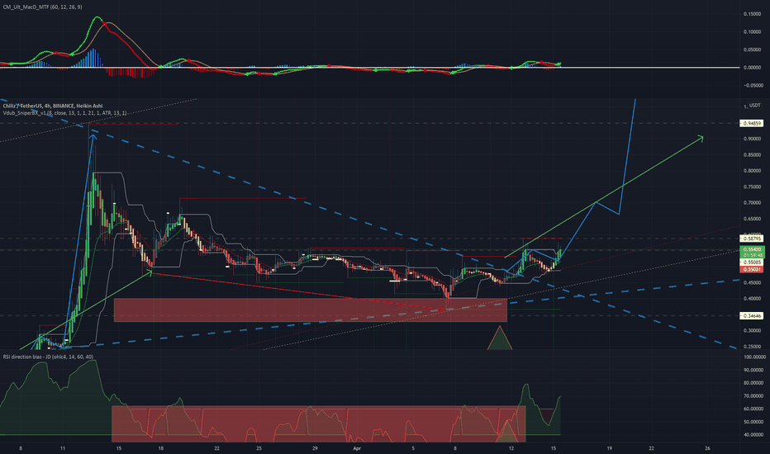The width and height of the screenshot is (770, 454).
Task: Click the USDT currency button on price axis
Action: pyautogui.click(x=755, y=106)
